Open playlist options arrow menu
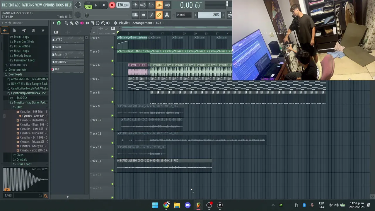Screen dimensions: 375x211 54,23
